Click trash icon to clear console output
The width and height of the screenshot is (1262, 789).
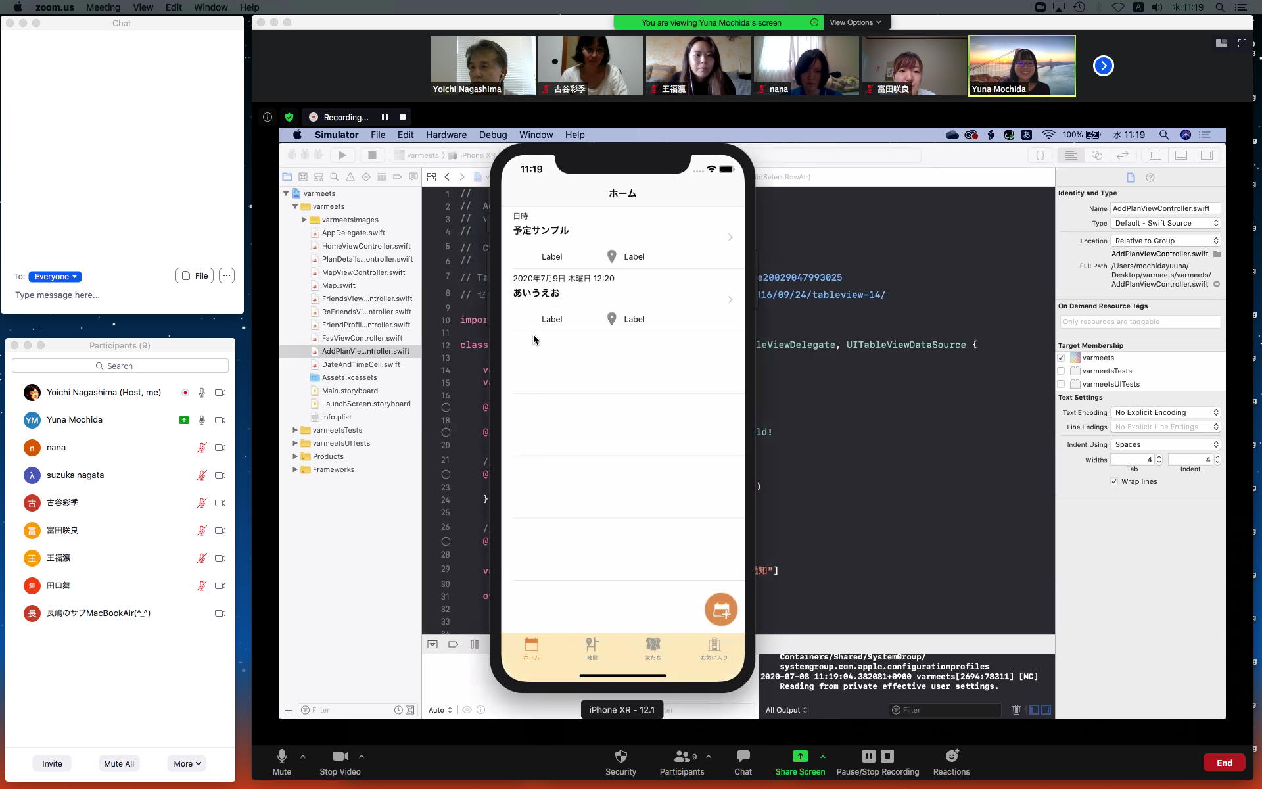coord(1016,710)
